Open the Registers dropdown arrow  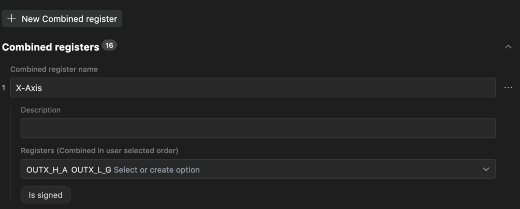[x=486, y=169]
